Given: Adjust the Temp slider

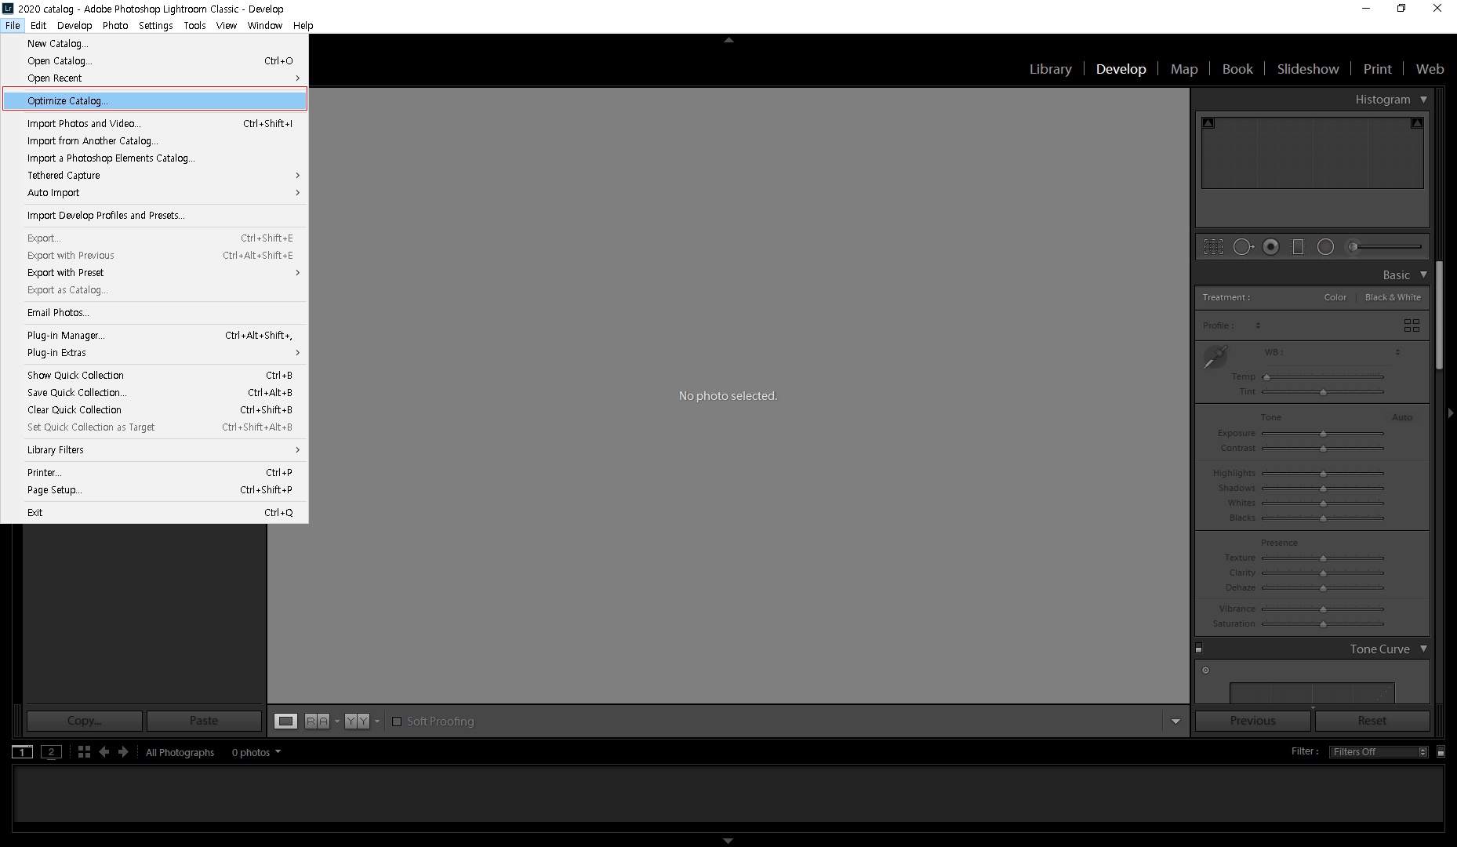Looking at the screenshot, I should click(1323, 377).
